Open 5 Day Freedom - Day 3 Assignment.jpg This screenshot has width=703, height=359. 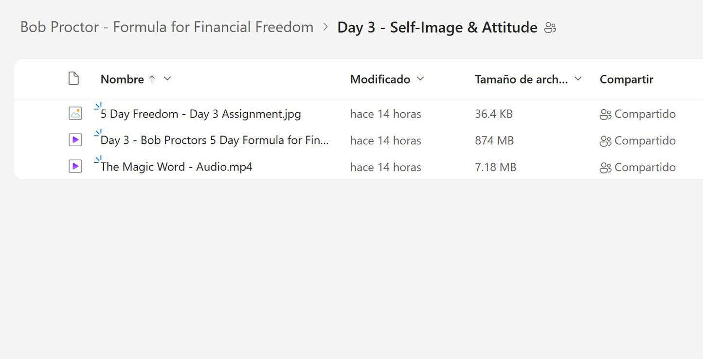click(200, 114)
